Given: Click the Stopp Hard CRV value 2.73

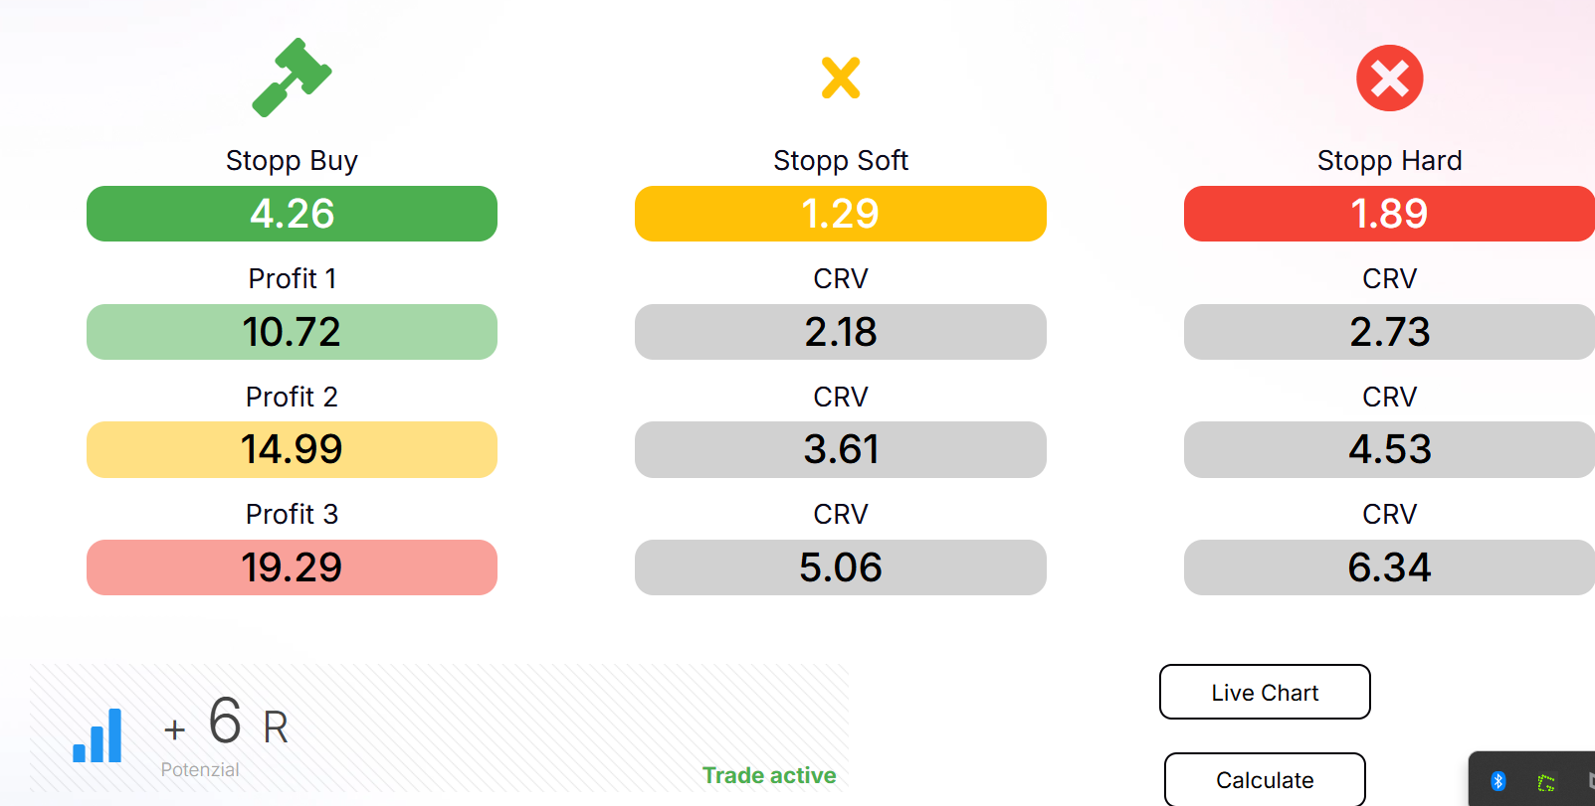Looking at the screenshot, I should [x=1389, y=332].
